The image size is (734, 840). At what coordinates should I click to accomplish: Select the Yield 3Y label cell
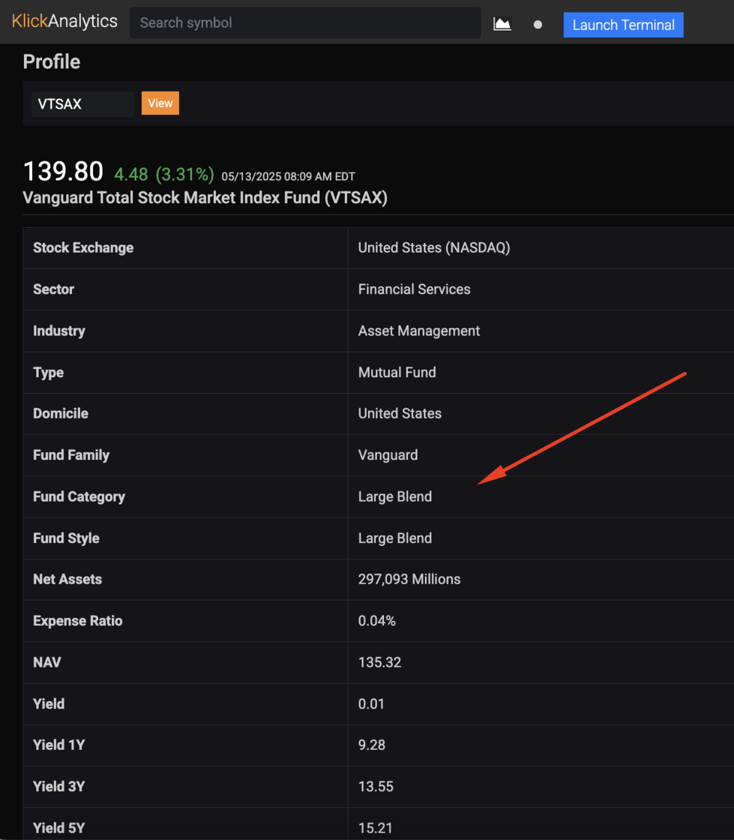point(185,787)
